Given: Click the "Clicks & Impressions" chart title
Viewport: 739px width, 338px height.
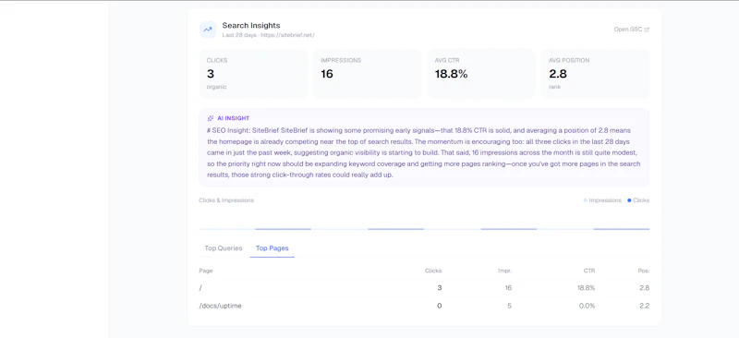Looking at the screenshot, I should 226,200.
